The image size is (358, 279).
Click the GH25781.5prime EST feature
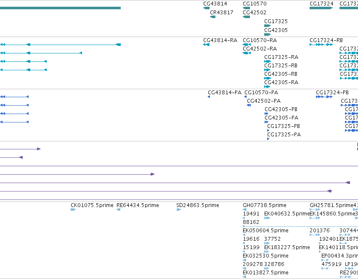[315, 210]
